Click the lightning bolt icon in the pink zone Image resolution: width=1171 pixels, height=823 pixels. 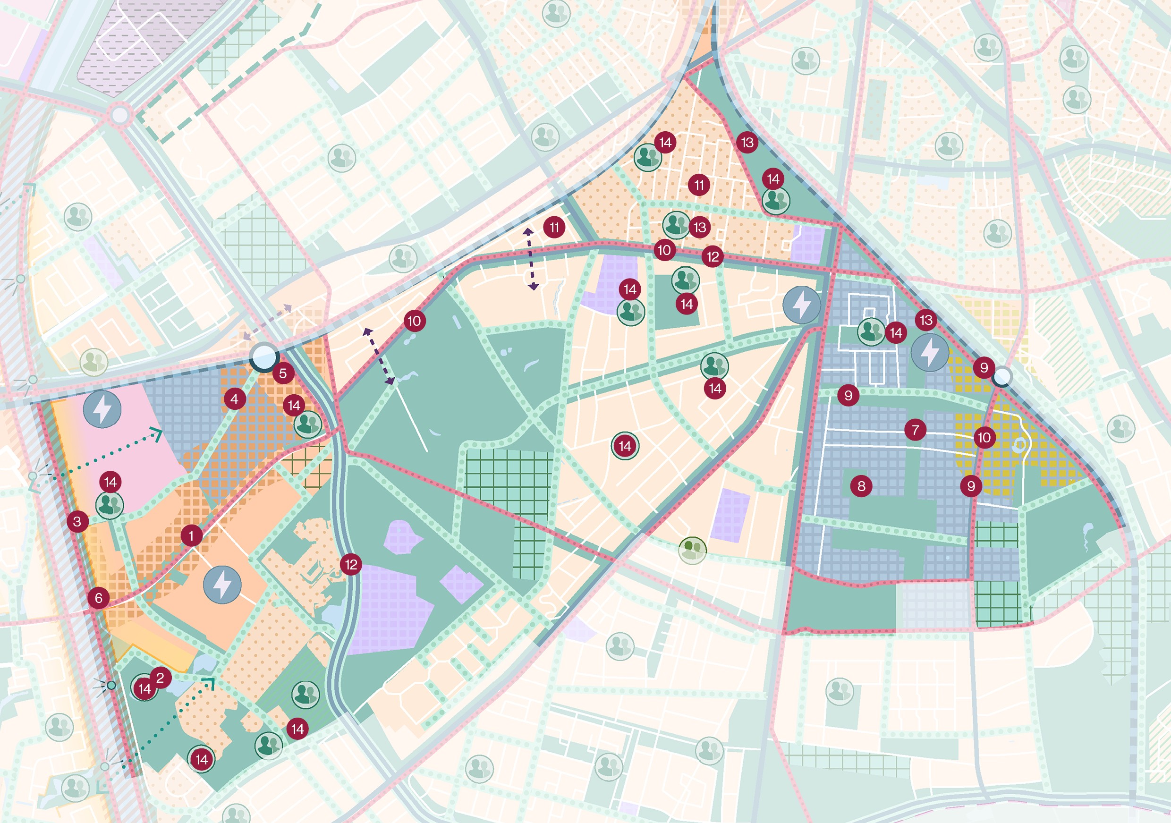click(102, 409)
